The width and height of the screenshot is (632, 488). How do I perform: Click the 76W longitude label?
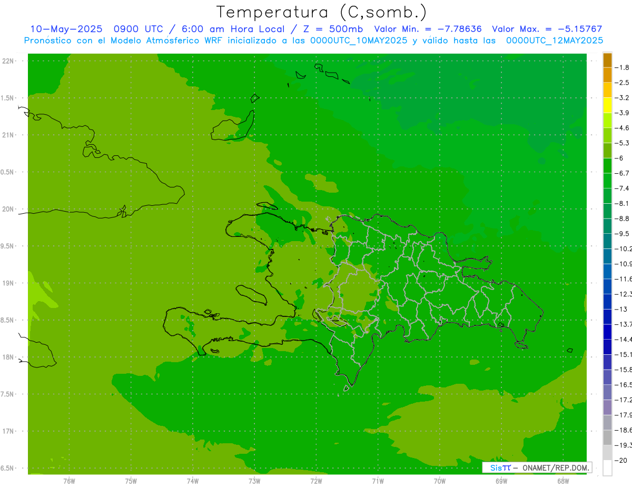pyautogui.click(x=69, y=481)
